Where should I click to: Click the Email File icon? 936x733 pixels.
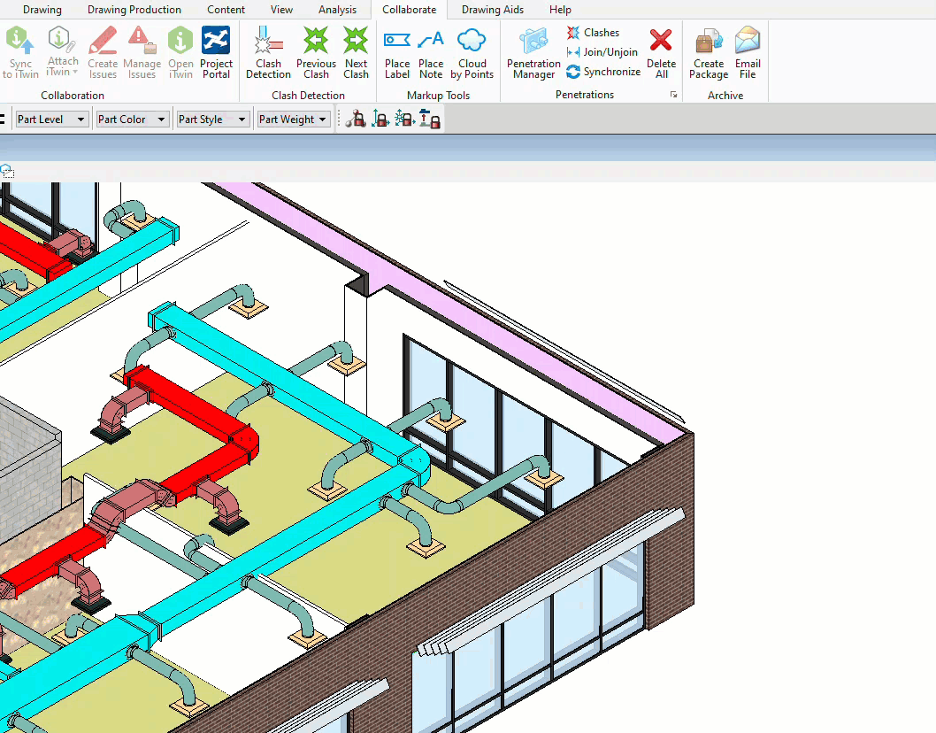pos(748,52)
